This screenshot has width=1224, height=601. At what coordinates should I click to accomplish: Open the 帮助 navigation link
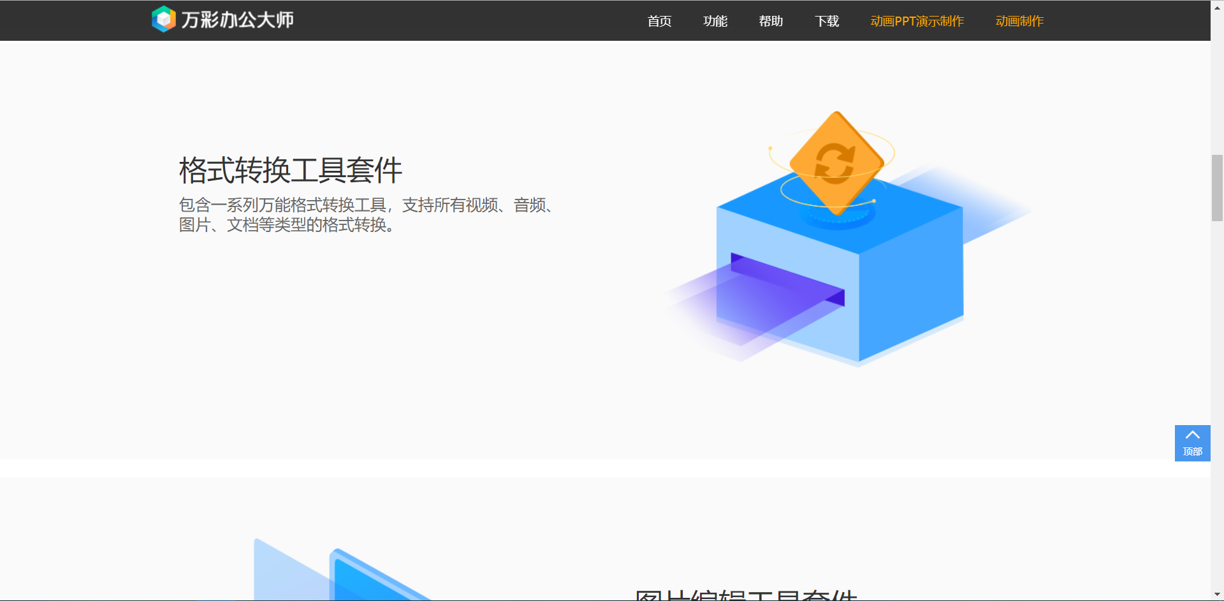click(771, 21)
